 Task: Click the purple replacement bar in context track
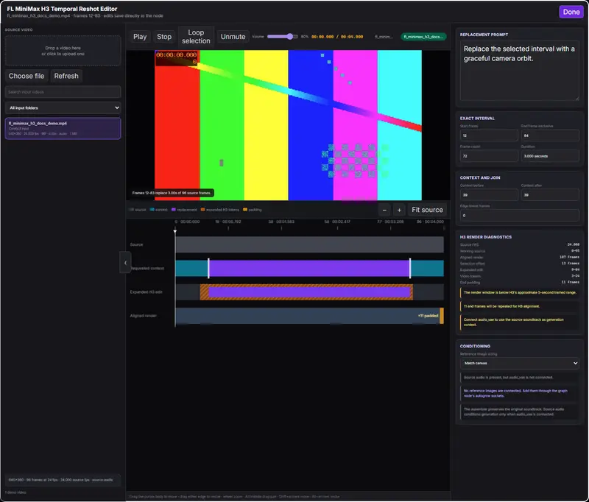point(309,268)
